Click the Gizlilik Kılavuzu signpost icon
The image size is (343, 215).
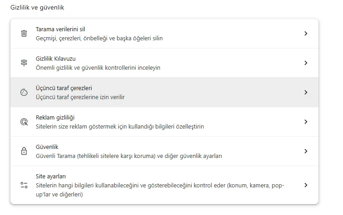[x=24, y=63]
